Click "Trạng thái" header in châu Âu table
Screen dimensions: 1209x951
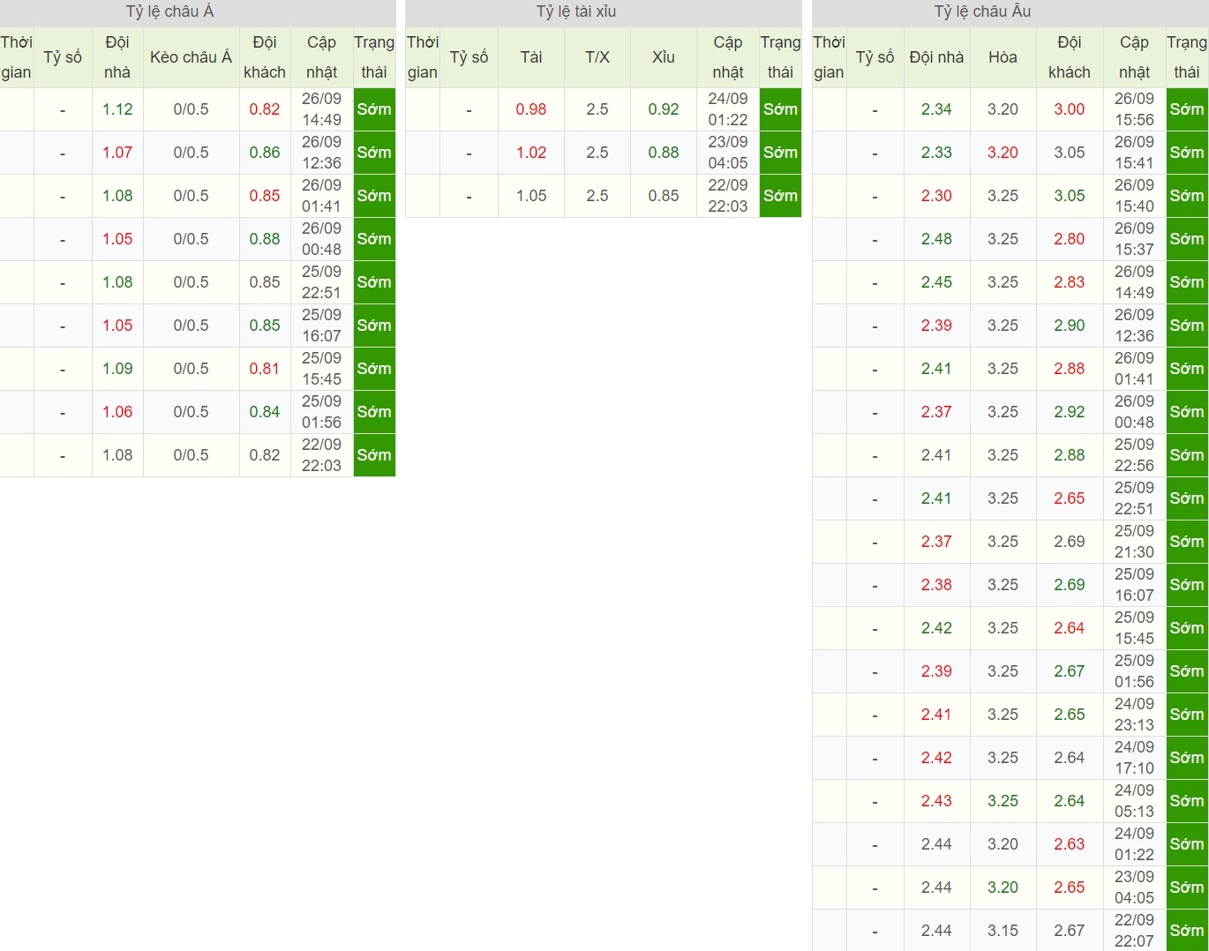(1187, 57)
